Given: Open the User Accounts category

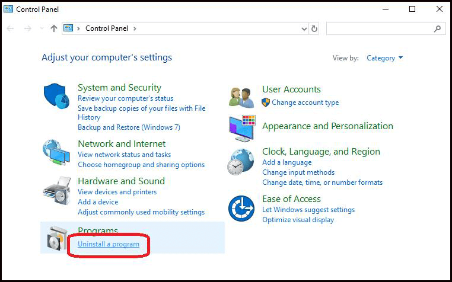Looking at the screenshot, I should coord(291,89).
